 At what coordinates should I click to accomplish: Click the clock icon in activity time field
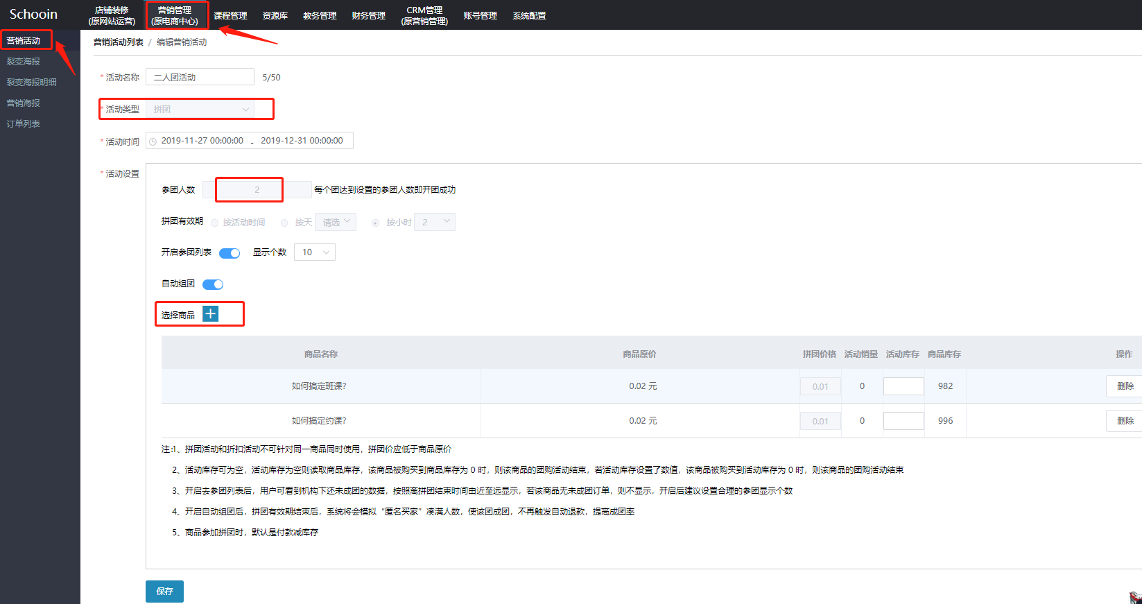(153, 141)
